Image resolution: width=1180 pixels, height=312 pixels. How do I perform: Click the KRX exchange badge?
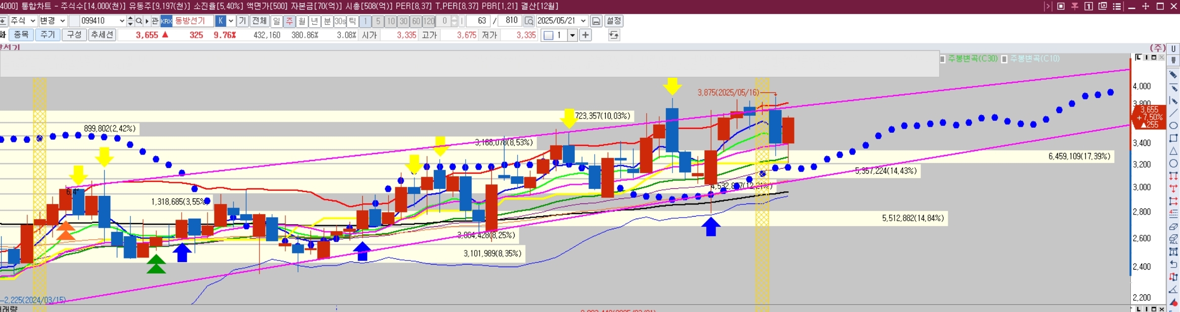click(x=166, y=21)
